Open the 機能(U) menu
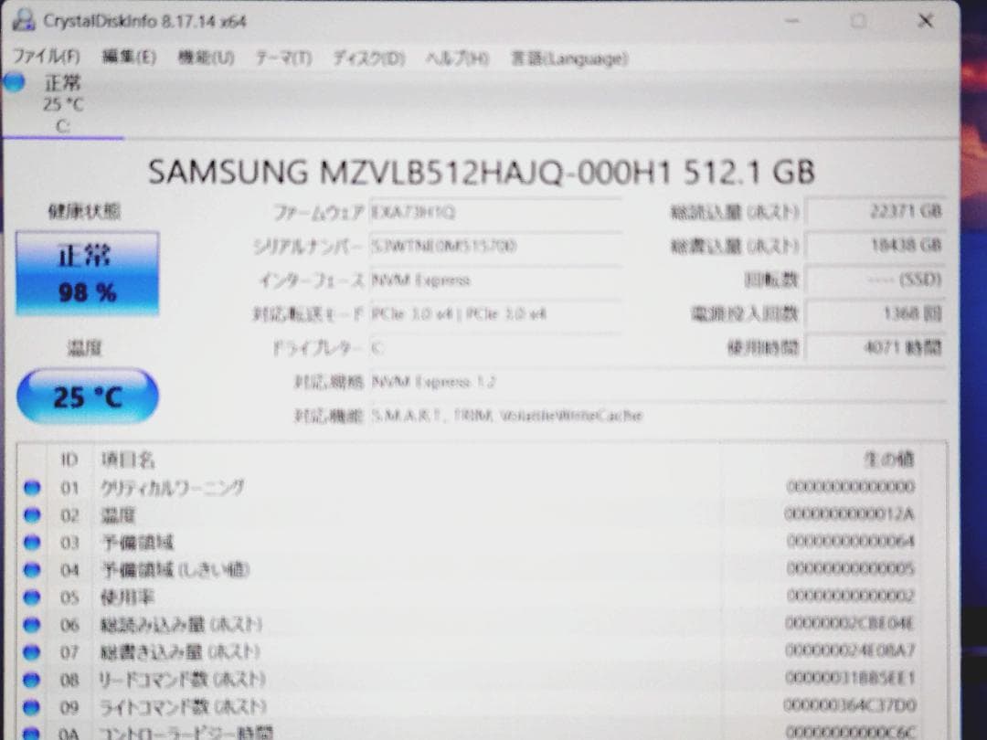 [206, 58]
